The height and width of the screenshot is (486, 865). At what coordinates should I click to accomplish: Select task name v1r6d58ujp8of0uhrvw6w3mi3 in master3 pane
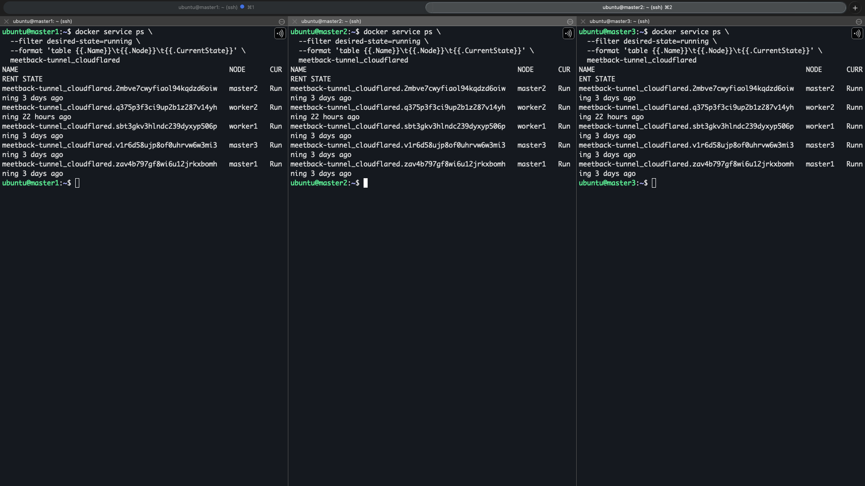tap(686, 145)
